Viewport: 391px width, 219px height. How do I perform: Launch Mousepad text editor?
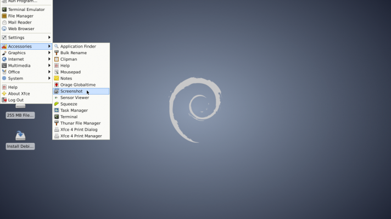81,72
